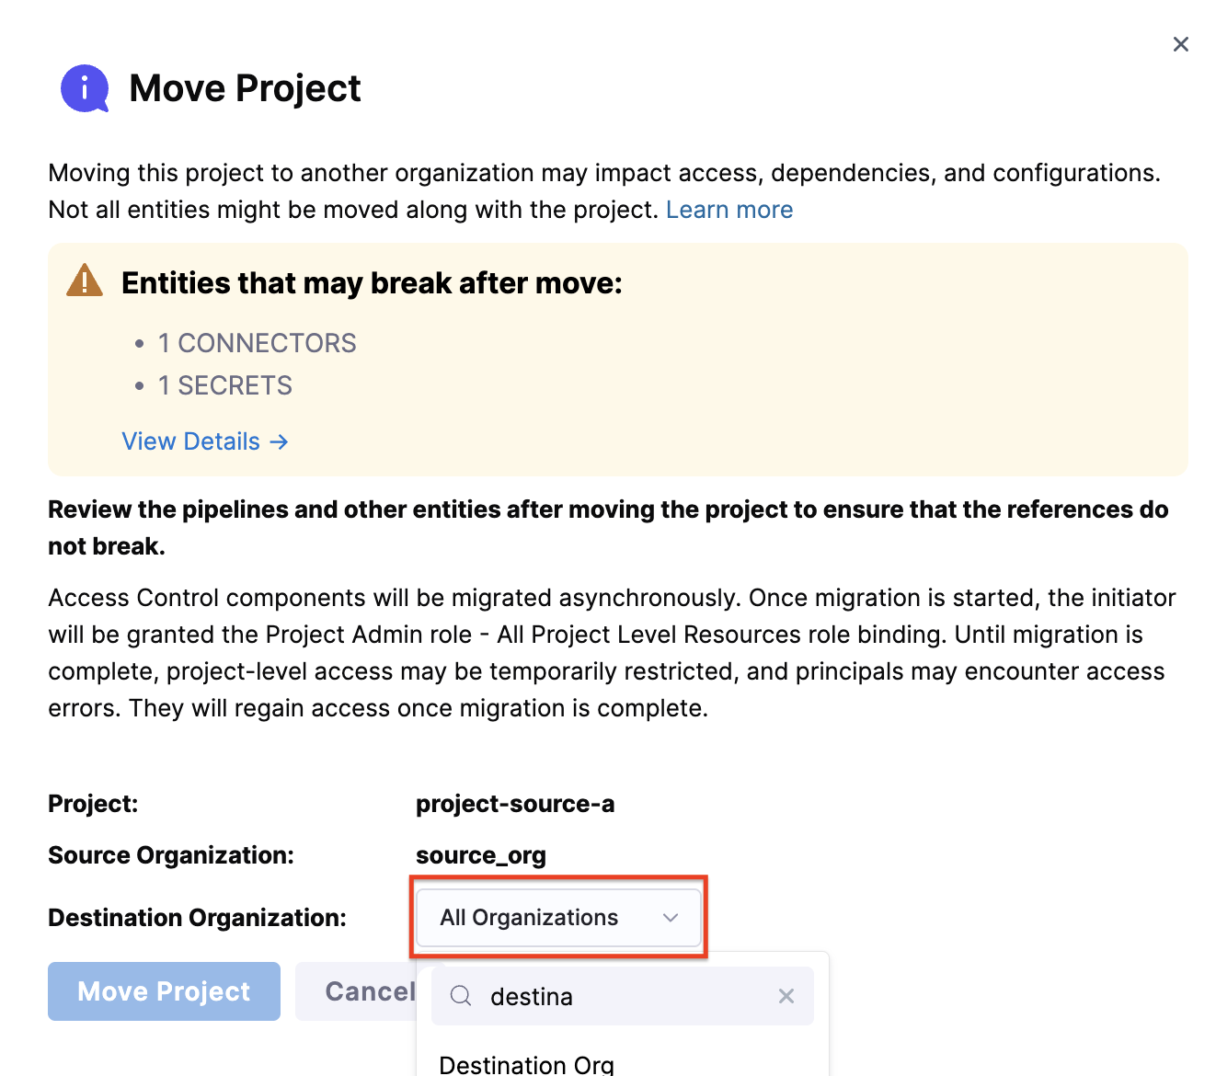
Task: Click the source_org organization name
Action: tap(481, 855)
